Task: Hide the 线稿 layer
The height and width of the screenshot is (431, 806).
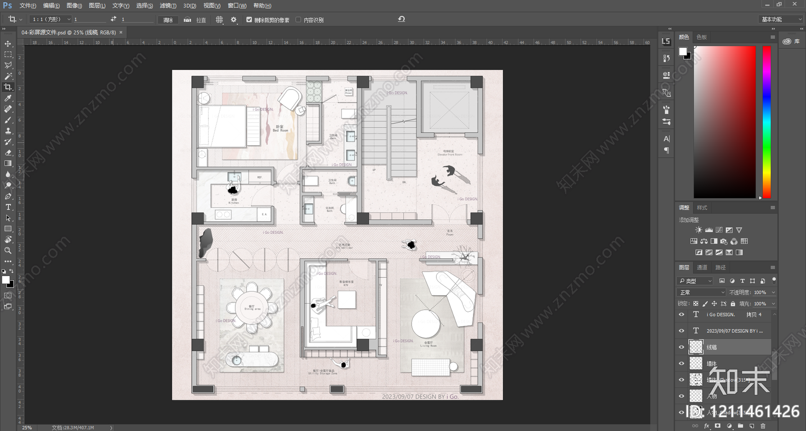Action: [682, 347]
